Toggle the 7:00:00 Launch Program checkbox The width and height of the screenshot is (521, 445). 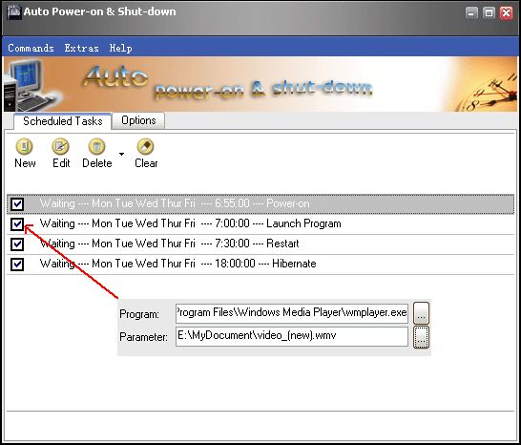(17, 224)
